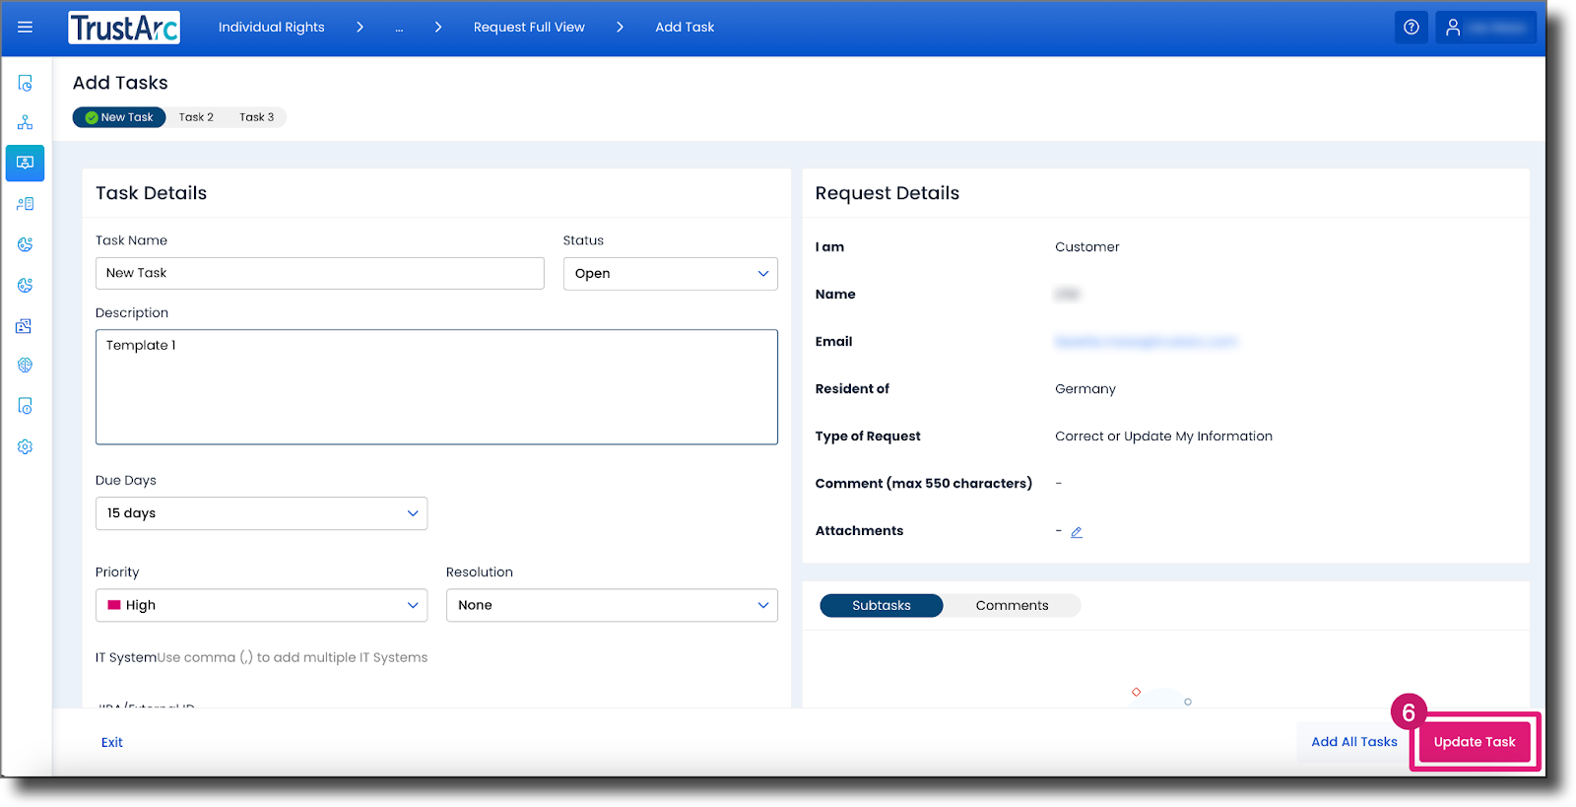Open the Resolution dropdown showing None
The image size is (1576, 807).
click(x=612, y=605)
